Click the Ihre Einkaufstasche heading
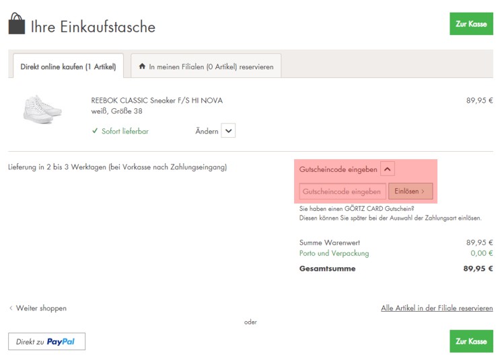 (x=93, y=27)
